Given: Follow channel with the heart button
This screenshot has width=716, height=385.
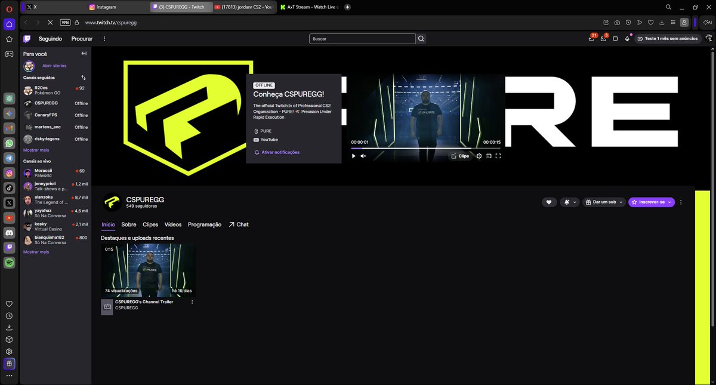Looking at the screenshot, I should tap(549, 202).
